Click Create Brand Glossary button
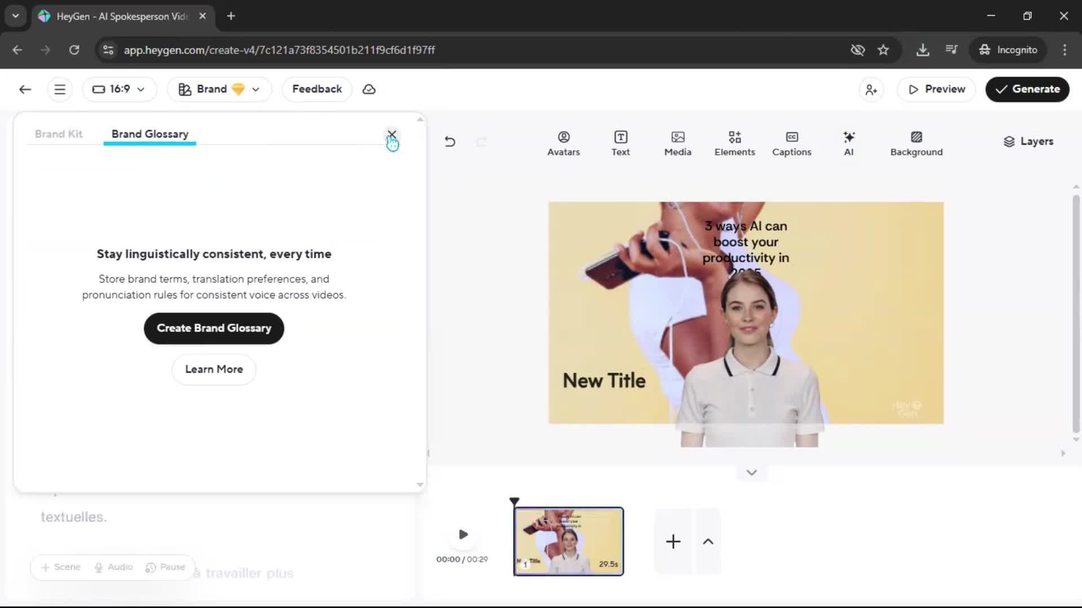Image resolution: width=1082 pixels, height=608 pixels. (214, 328)
